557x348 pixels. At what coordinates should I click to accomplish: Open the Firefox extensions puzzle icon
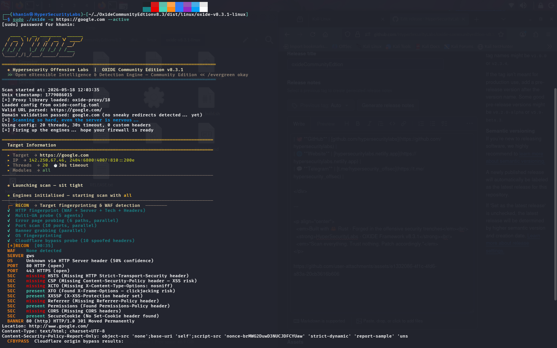coord(536,34)
